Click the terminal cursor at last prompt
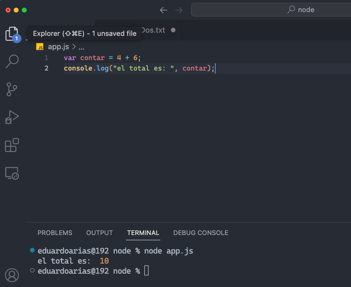The image size is (351, 287). (146, 270)
